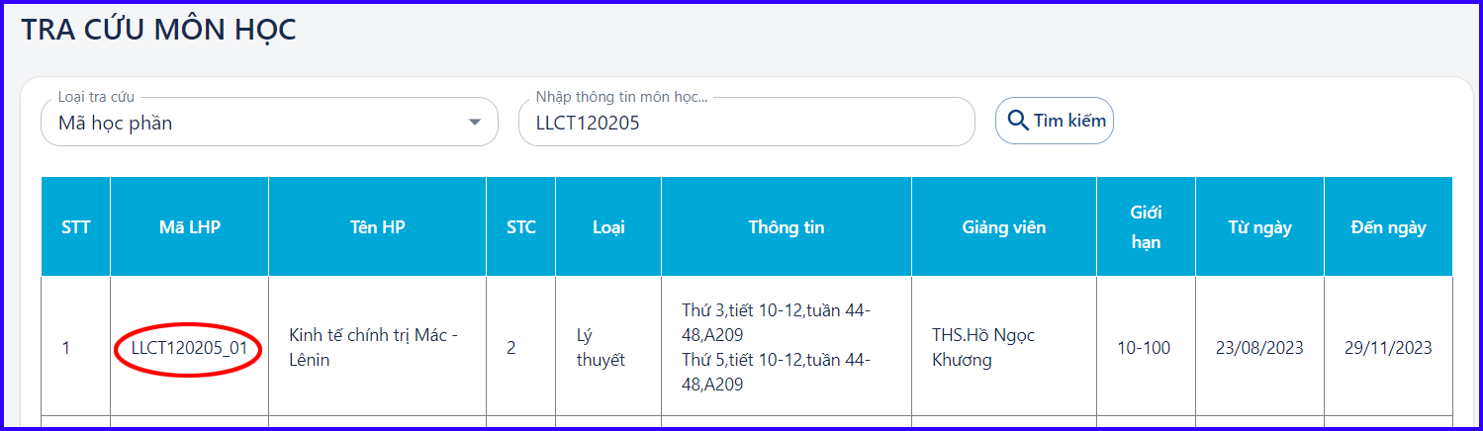The image size is (1483, 431).
Task: Click the THS.Hồ Ngọc Khương lecturer cell
Action: click(1004, 347)
